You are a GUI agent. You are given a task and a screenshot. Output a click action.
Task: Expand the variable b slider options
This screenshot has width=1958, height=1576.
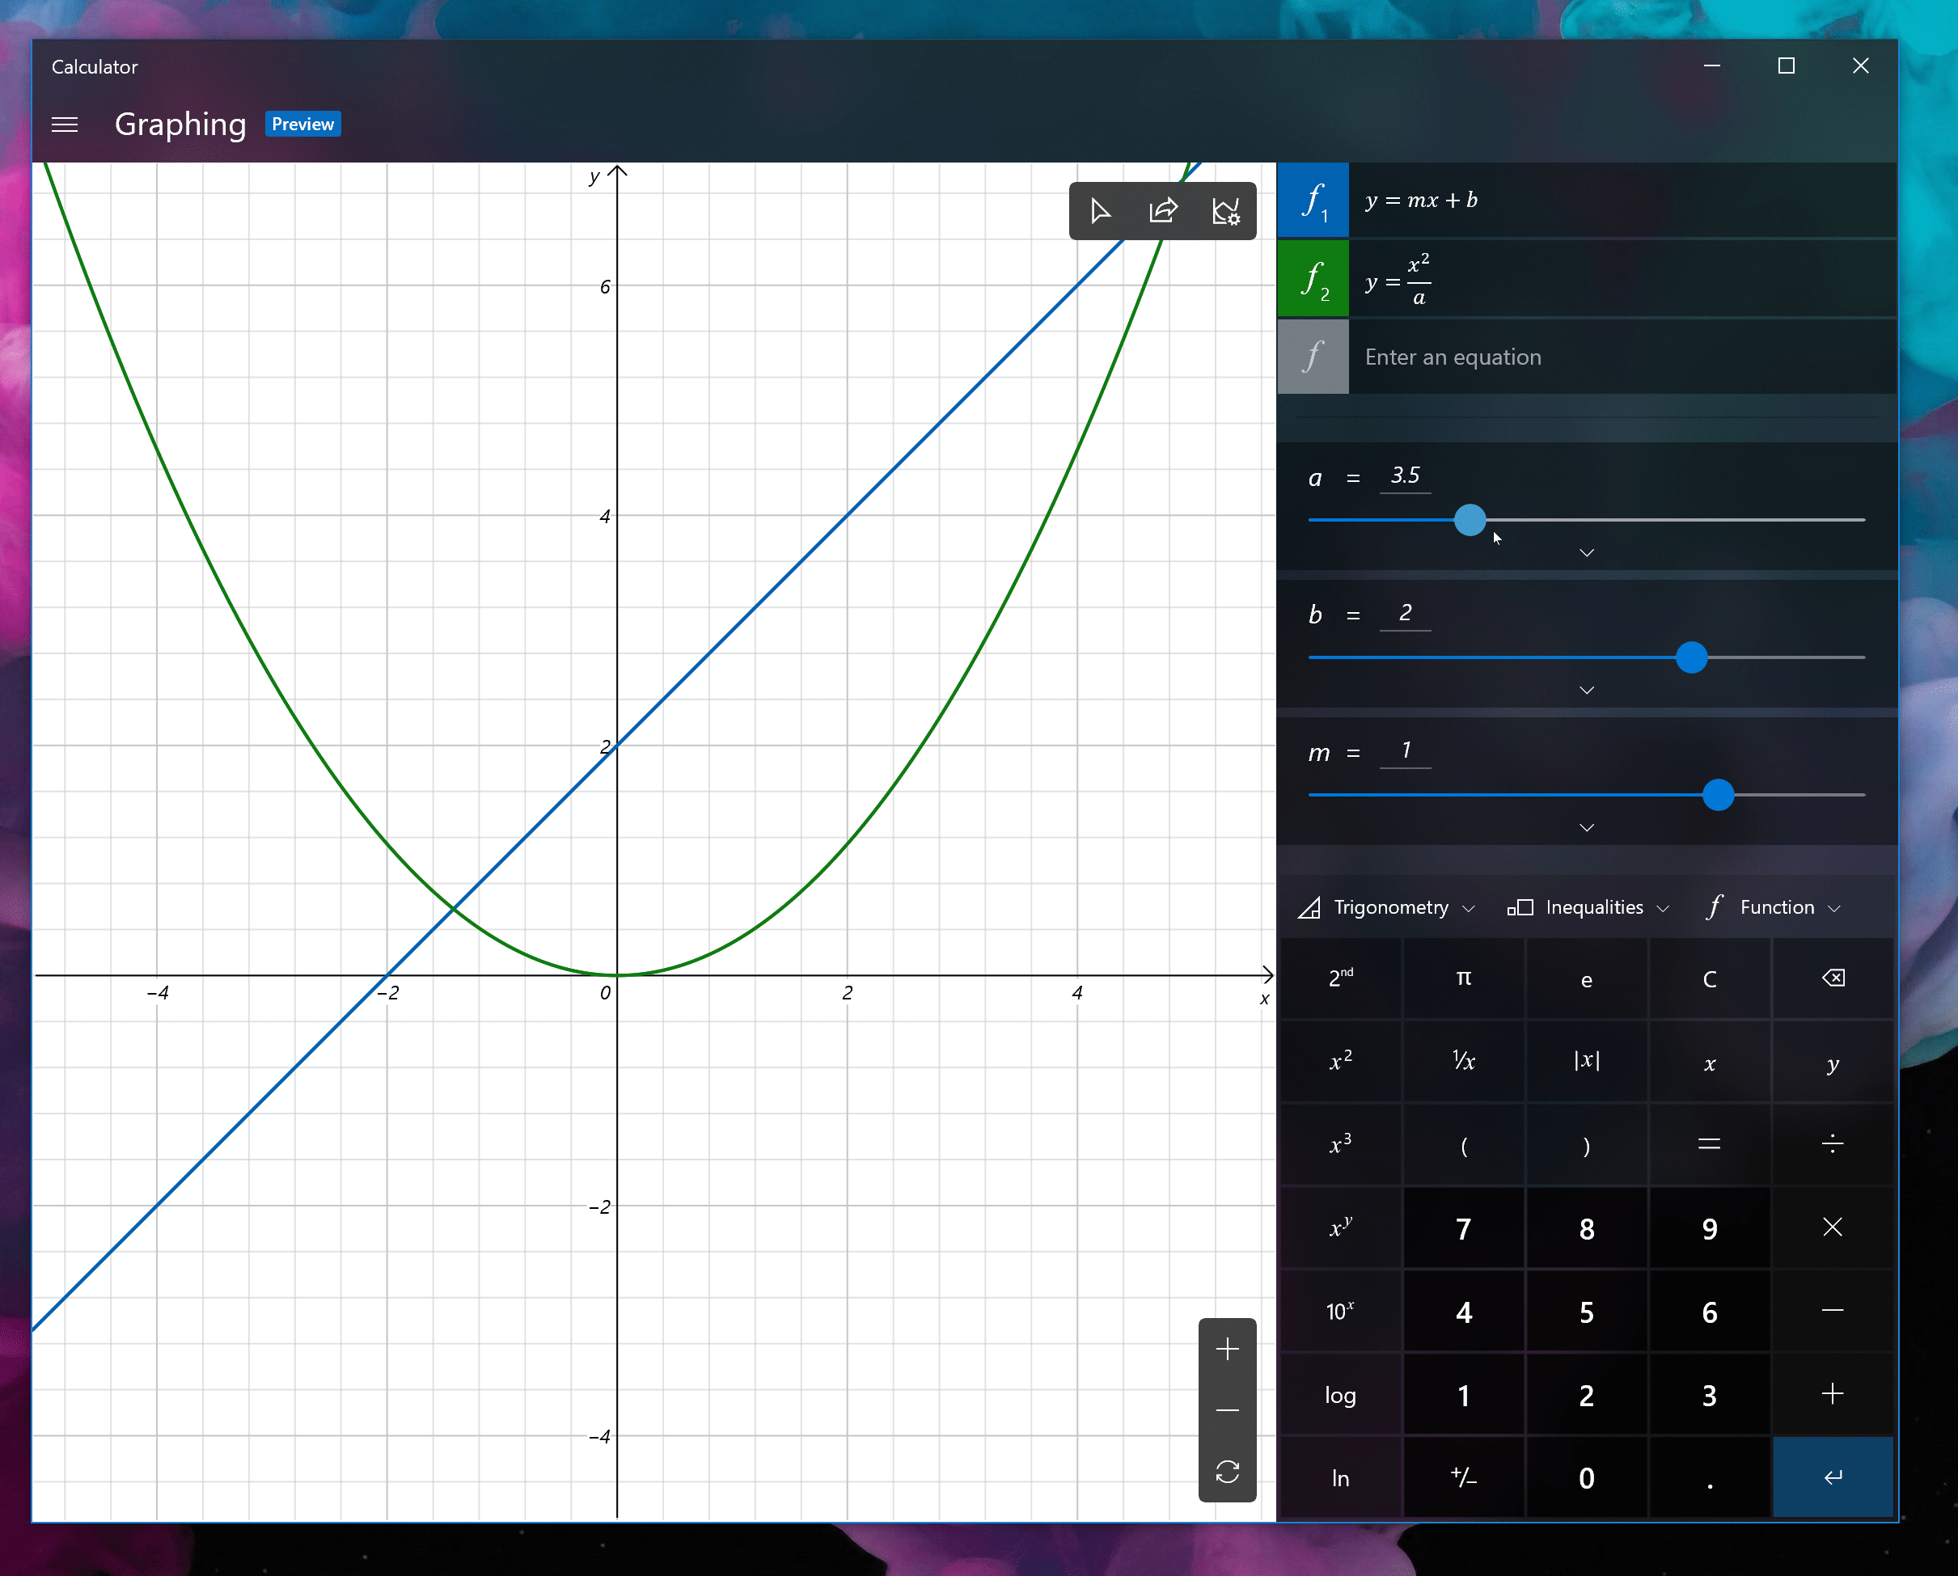coord(1586,690)
